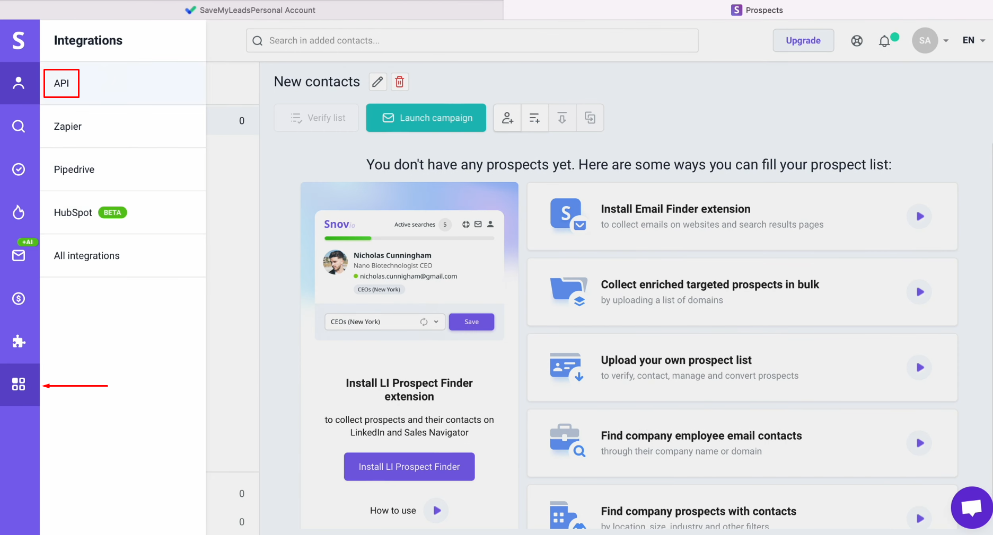The height and width of the screenshot is (535, 993).
Task: Select Zapier in Integrations menu
Action: coord(123,126)
